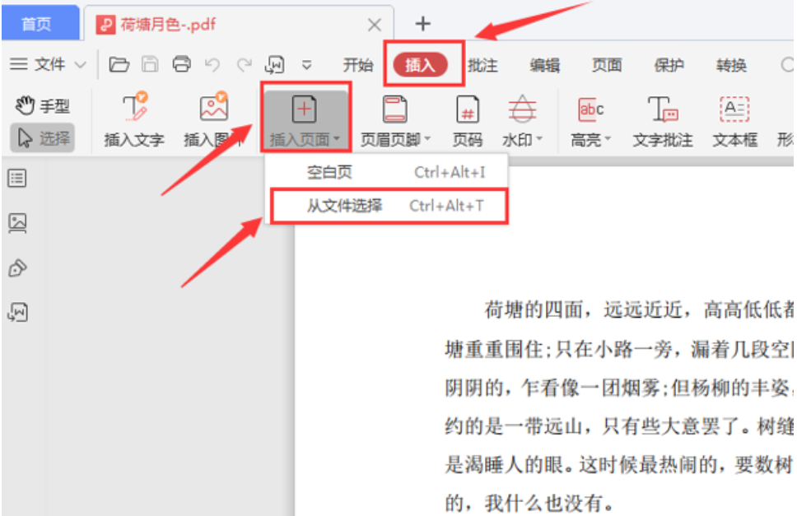Open the Header and Footer (页眉页脚) tool
The width and height of the screenshot is (797, 516).
[395, 110]
